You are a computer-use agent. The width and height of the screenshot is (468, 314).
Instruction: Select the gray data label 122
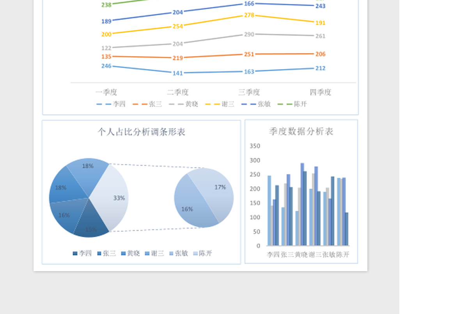(106, 48)
